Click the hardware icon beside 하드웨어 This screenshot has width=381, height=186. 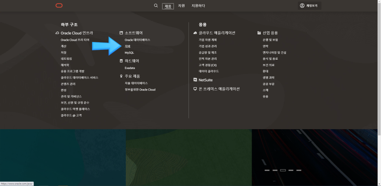click(x=121, y=61)
